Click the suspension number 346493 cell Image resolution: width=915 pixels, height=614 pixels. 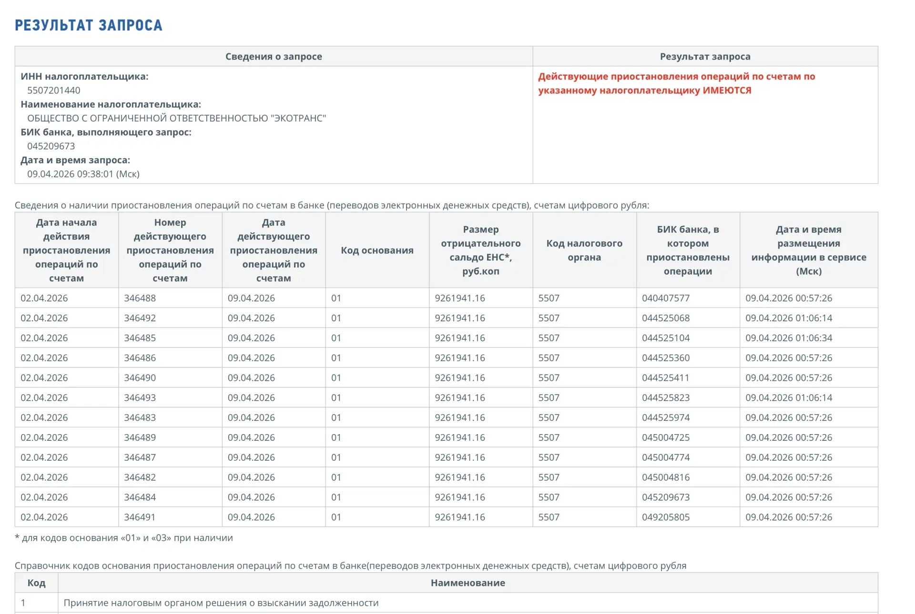(x=140, y=398)
